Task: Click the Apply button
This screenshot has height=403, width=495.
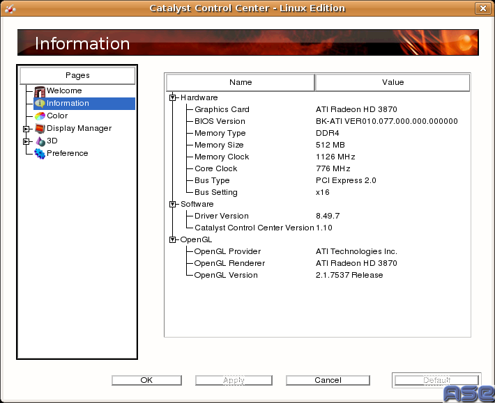Action: pyautogui.click(x=234, y=380)
